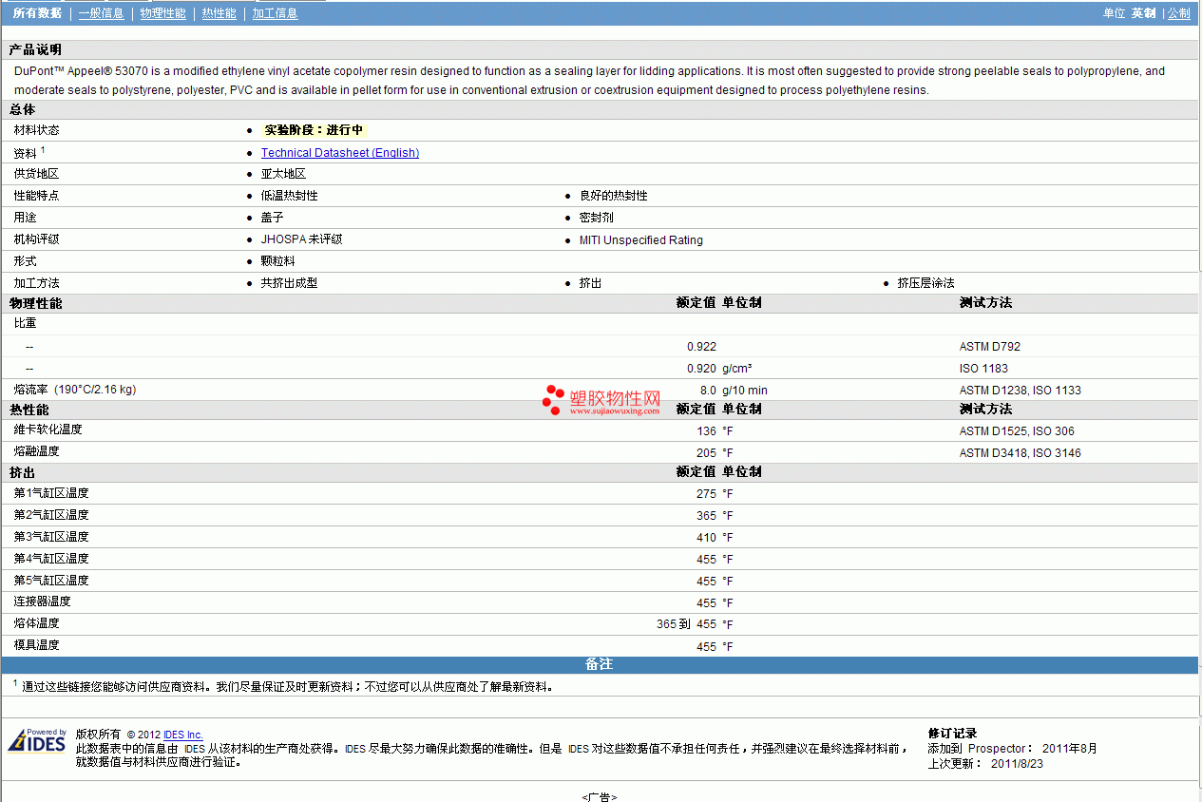Image resolution: width=1202 pixels, height=802 pixels.
Task: Follow the IDES Inc. copyright link
Action: click(x=183, y=735)
